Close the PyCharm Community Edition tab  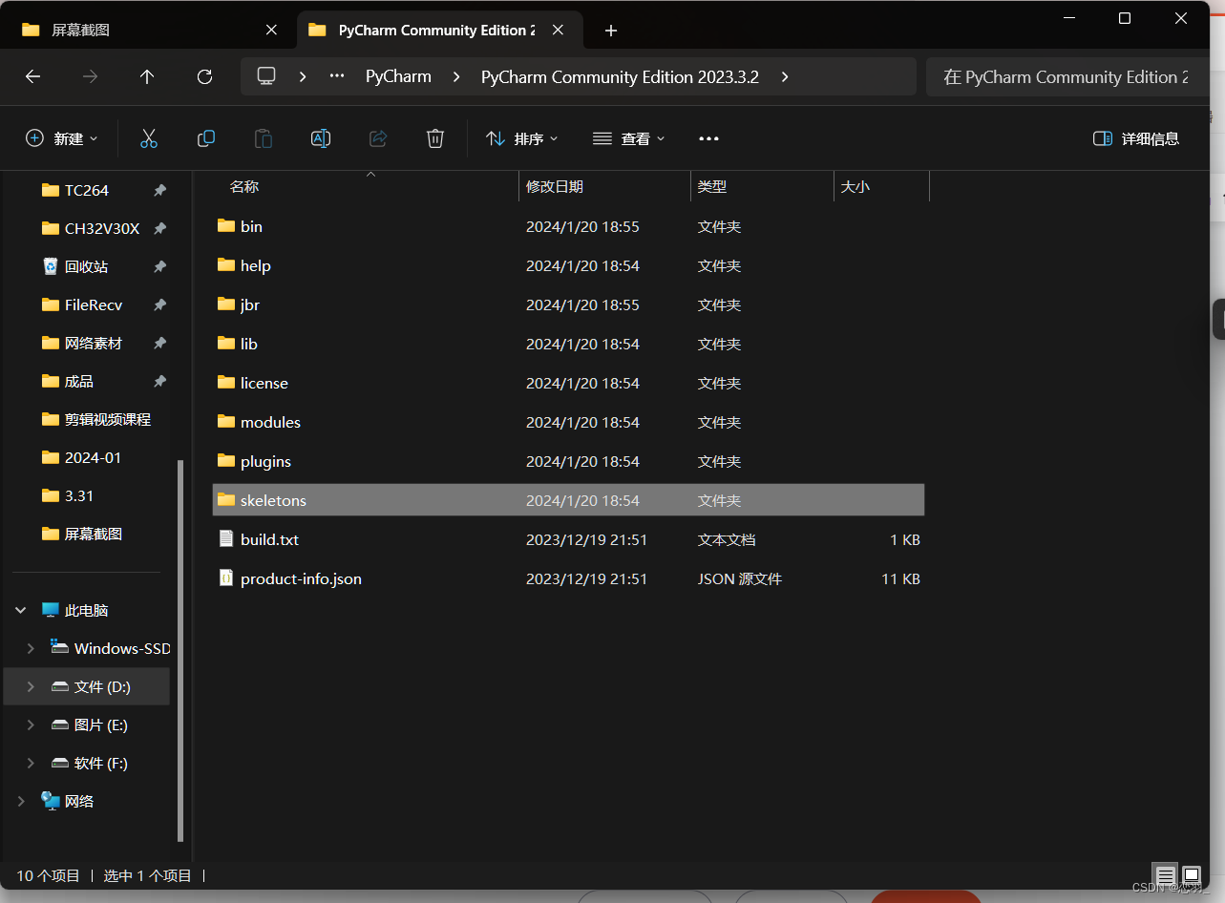(x=558, y=31)
